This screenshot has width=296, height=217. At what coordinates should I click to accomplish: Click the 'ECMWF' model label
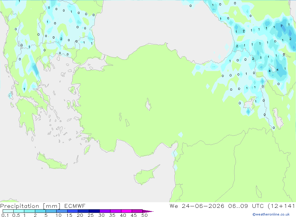point(75,206)
